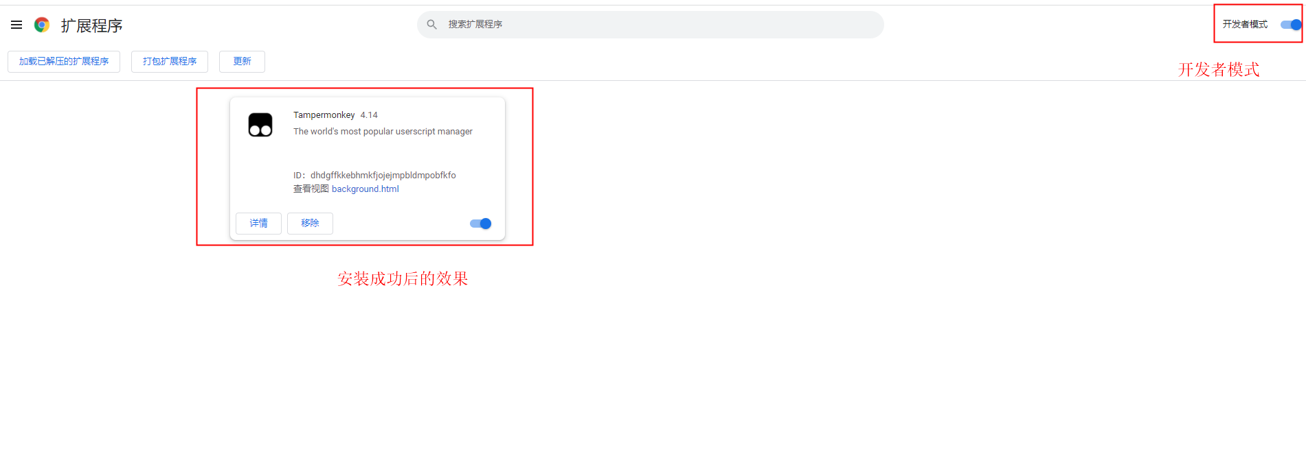The image size is (1306, 467).
Task: Click the Tampermonkey extension icon
Action: (x=260, y=125)
